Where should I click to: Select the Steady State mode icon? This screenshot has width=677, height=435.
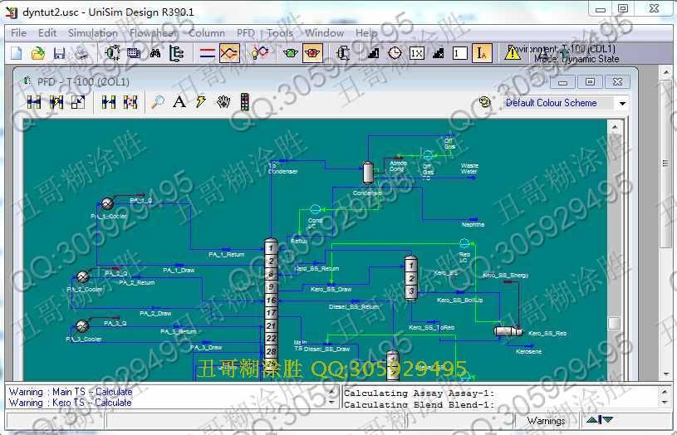point(208,53)
